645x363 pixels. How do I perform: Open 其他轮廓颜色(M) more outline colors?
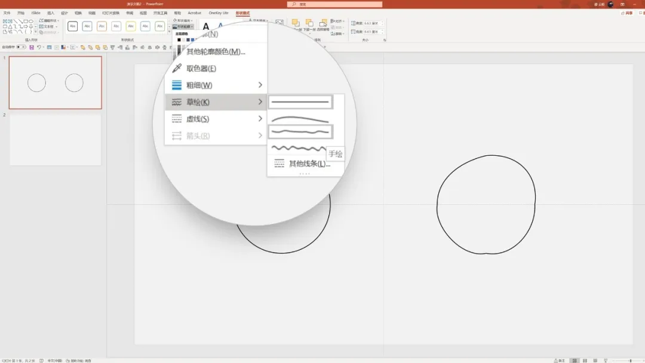(216, 51)
